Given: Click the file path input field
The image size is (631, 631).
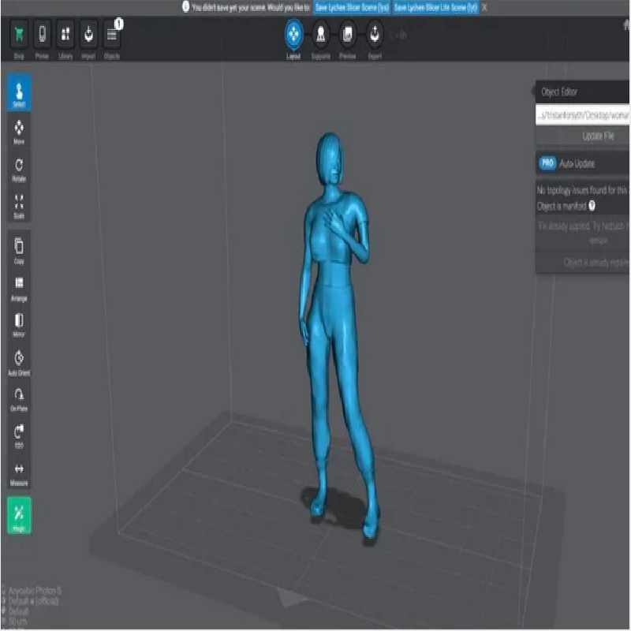Looking at the screenshot, I should pyautogui.click(x=583, y=115).
